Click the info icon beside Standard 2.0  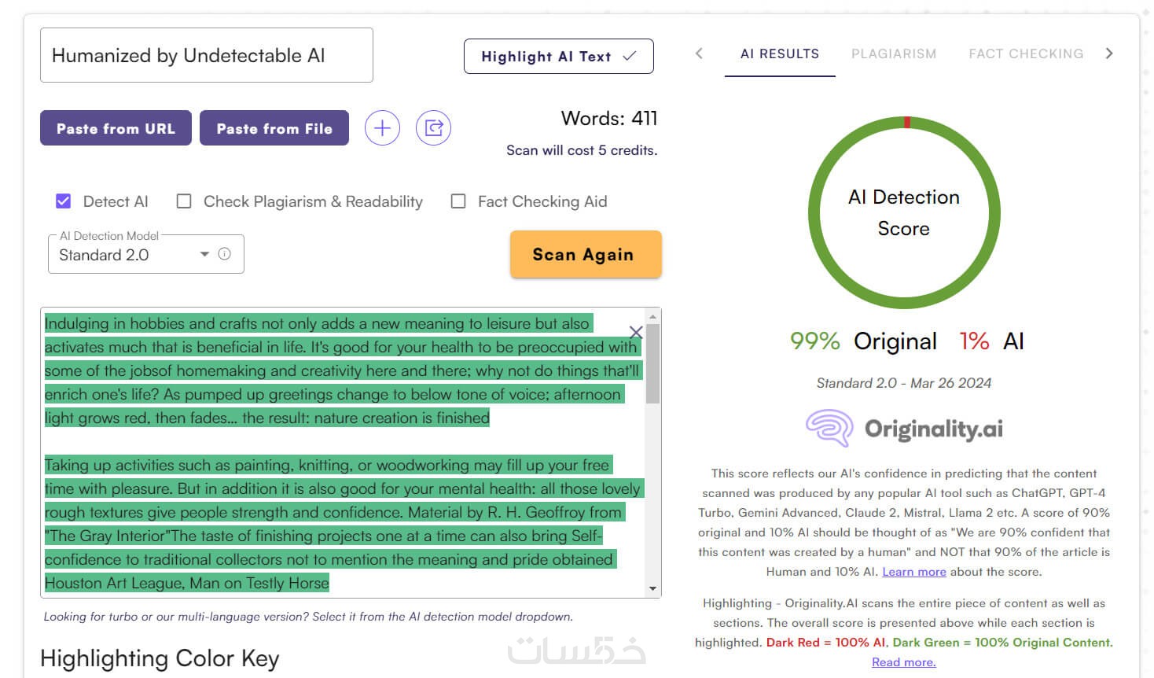point(225,254)
